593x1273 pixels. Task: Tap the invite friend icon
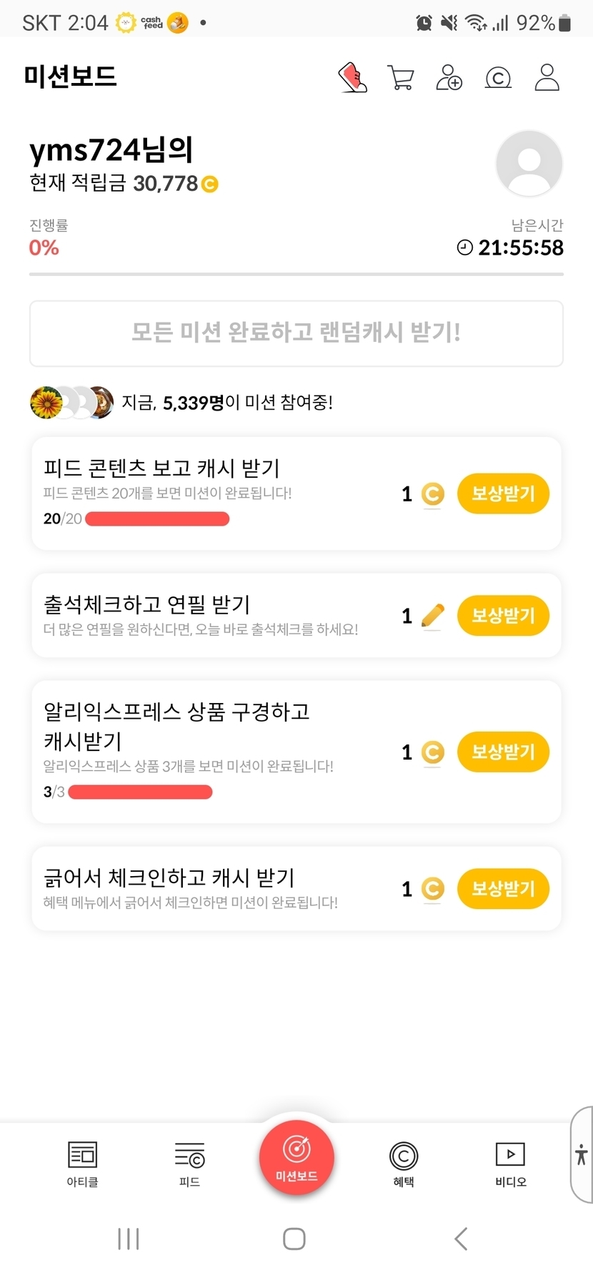point(449,77)
